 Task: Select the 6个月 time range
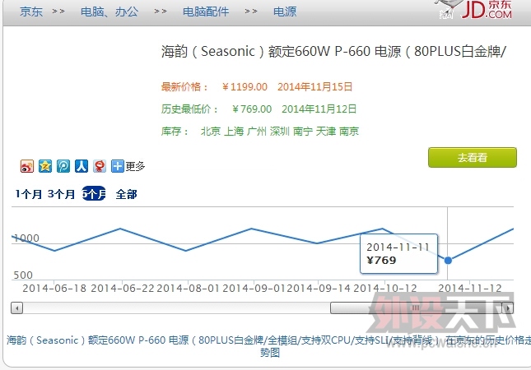[94, 193]
